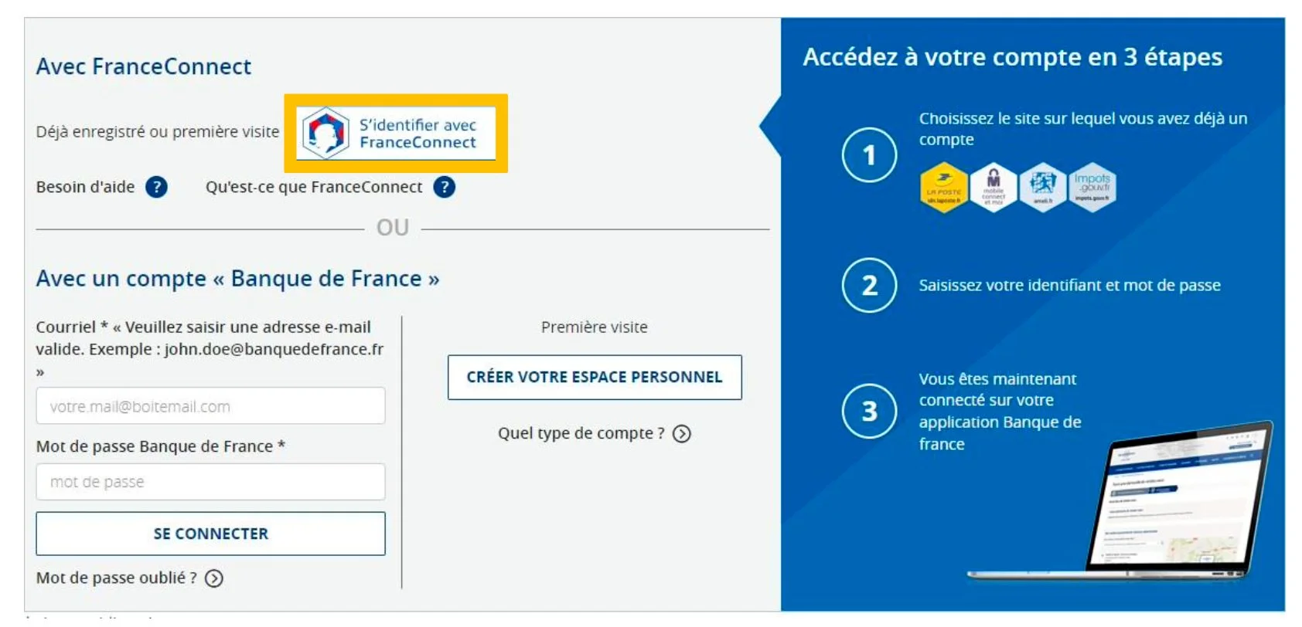1302x627 pixels.
Task: Click CRÉER VOTRE ESPACE PERSONNEL
Action: 594,378
